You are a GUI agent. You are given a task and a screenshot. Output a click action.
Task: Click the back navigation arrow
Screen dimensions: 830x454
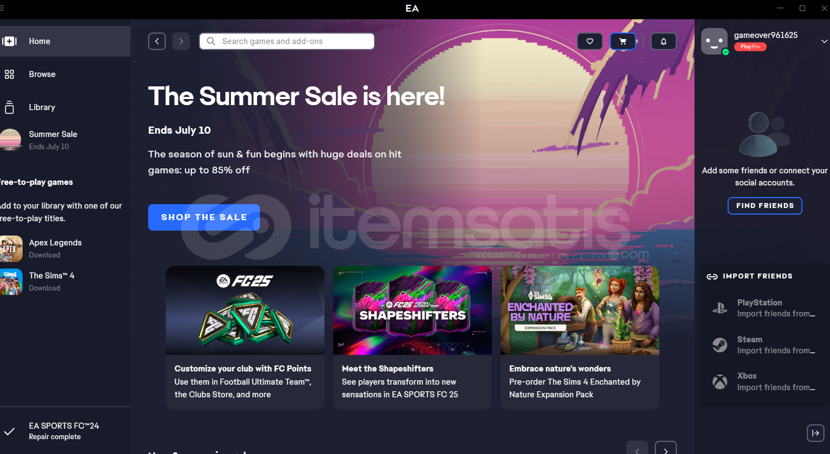[x=157, y=41]
